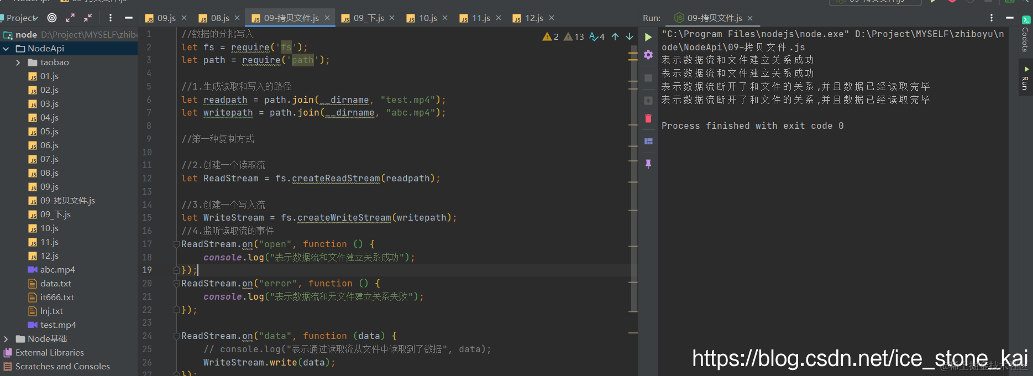The image size is (1033, 376).
Task: Collapse all in Project panel
Action: pos(88,18)
